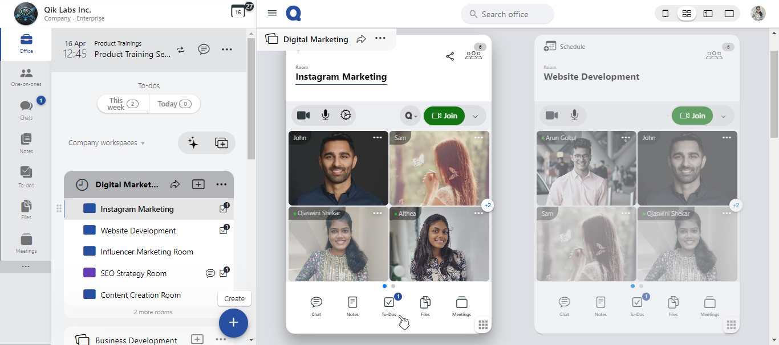
Task: Switch to the This week to-dos tab
Action: coord(123,104)
